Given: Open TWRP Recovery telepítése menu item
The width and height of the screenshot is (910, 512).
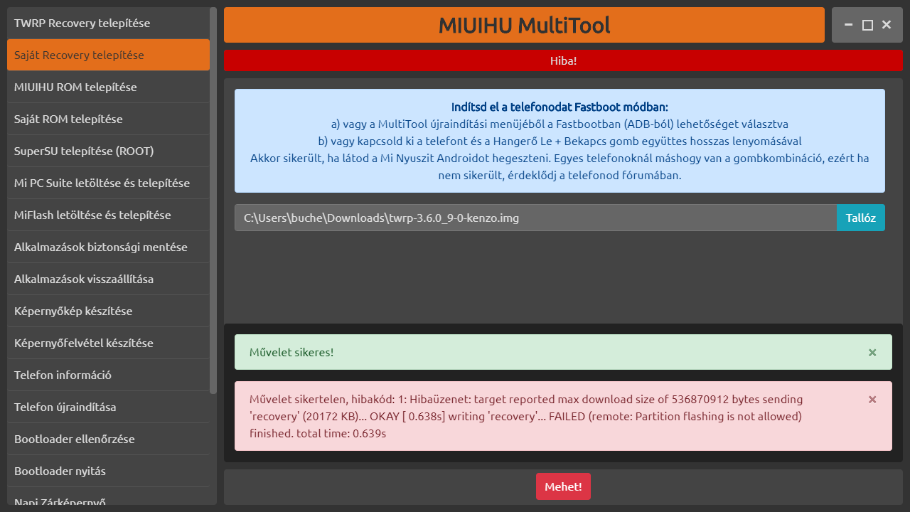Looking at the screenshot, I should click(x=108, y=23).
